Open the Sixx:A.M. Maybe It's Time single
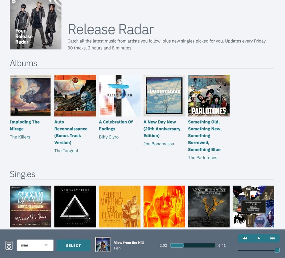 coord(30,207)
